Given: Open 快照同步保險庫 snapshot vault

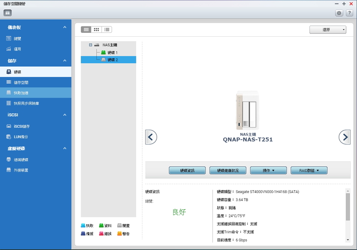Looking at the screenshot, I should [26, 103].
